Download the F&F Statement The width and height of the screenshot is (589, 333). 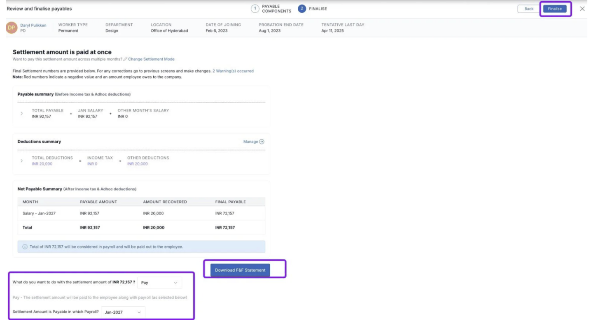click(240, 270)
